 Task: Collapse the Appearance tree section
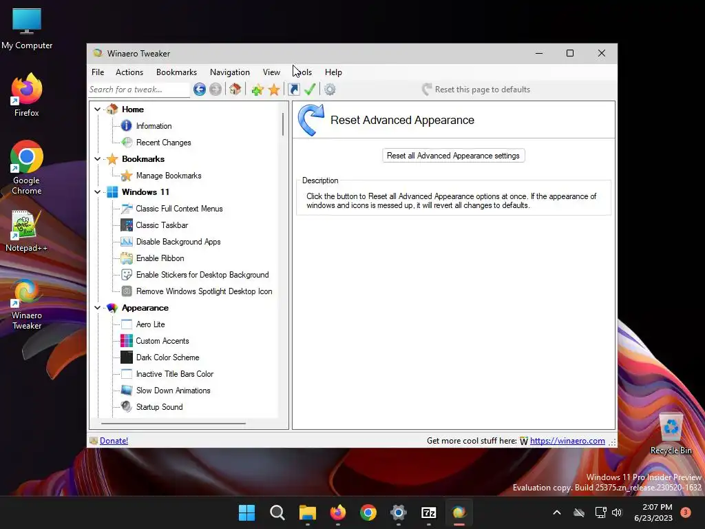coord(97,308)
